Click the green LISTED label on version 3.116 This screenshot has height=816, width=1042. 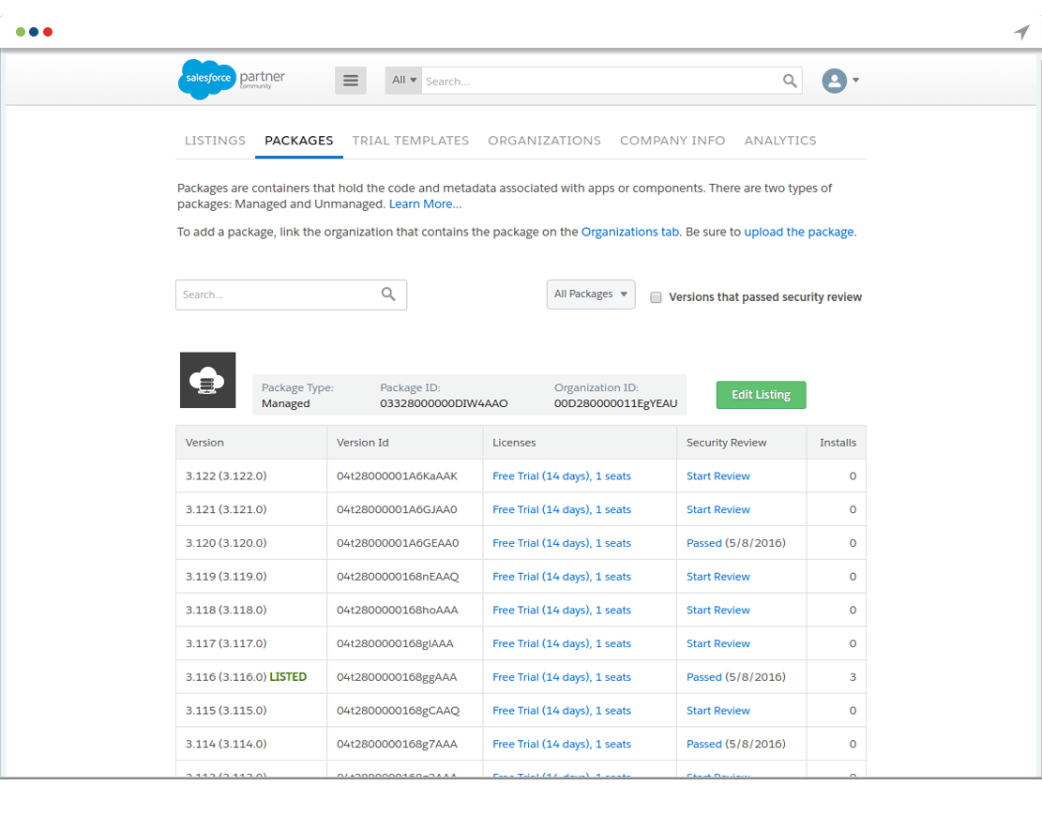point(288,676)
